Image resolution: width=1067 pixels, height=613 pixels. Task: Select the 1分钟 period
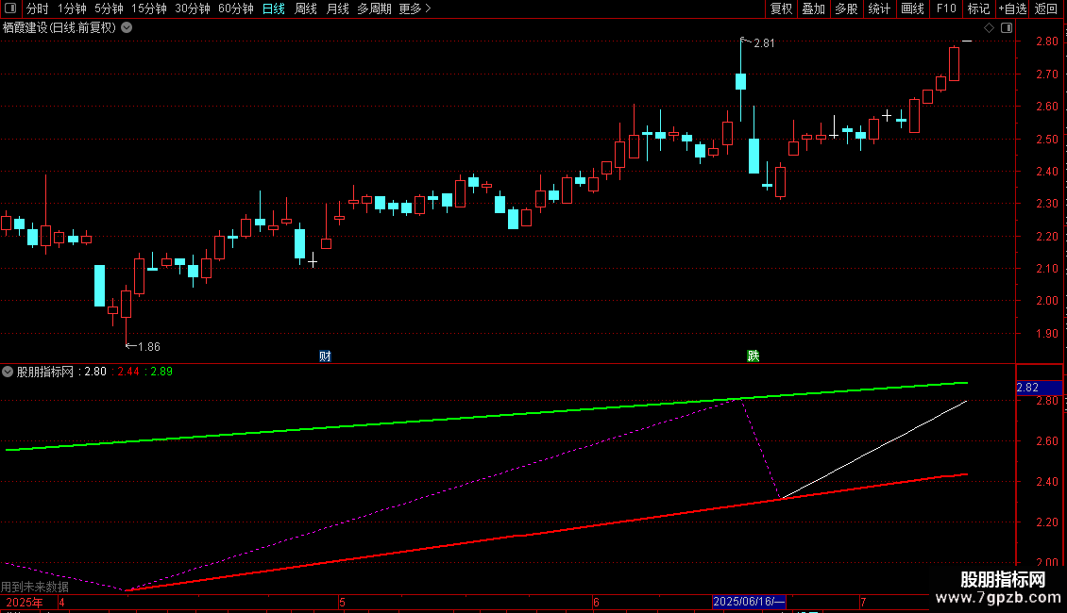coord(72,8)
